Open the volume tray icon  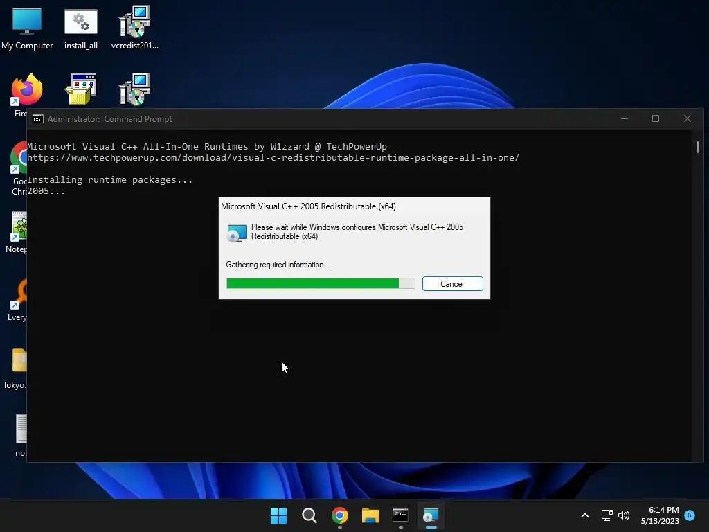coord(624,515)
